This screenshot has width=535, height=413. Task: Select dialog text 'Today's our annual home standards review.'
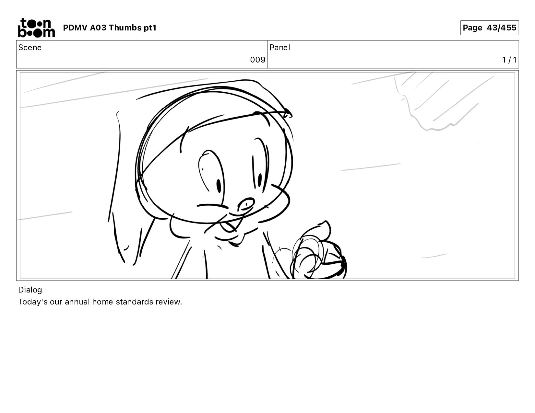(100, 302)
